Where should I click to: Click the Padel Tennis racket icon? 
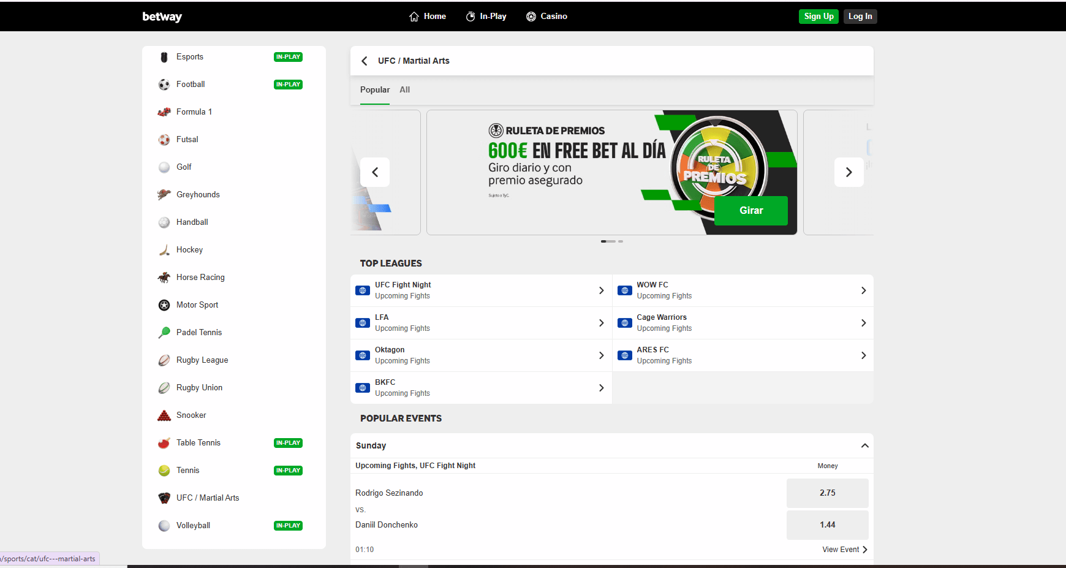164,333
